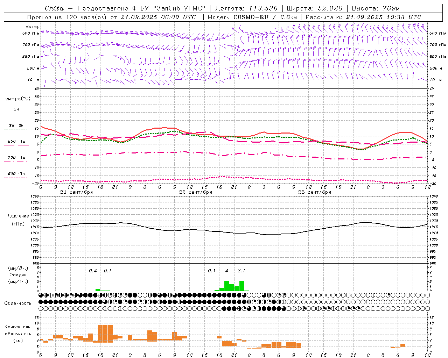Click the "Давление" pressure panel label
448x358 pixels.
[x=18, y=216]
